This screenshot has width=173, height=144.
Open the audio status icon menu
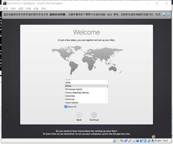[122, 141]
